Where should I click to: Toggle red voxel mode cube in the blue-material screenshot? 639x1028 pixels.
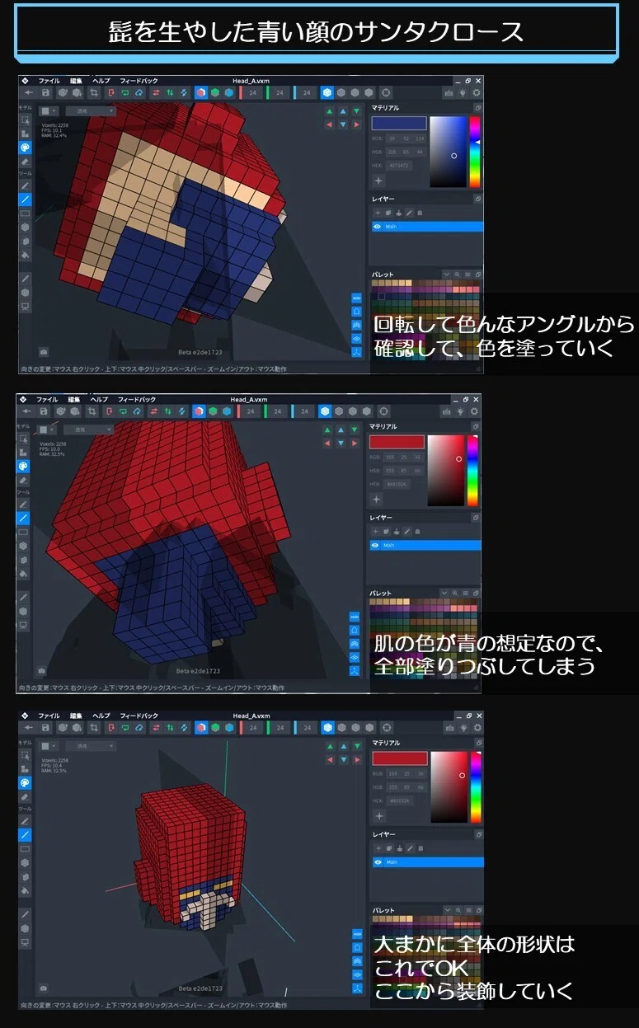click(x=201, y=93)
